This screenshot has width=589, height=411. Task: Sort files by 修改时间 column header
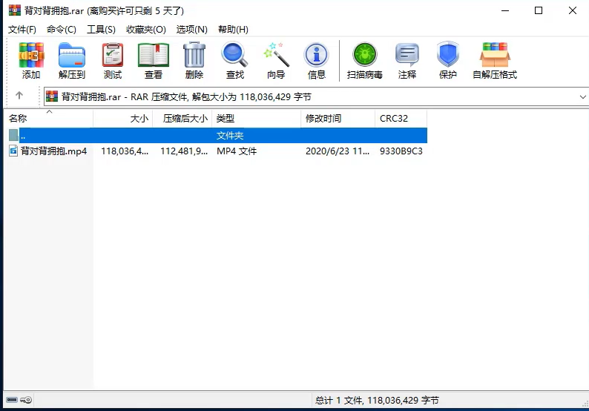[323, 119]
